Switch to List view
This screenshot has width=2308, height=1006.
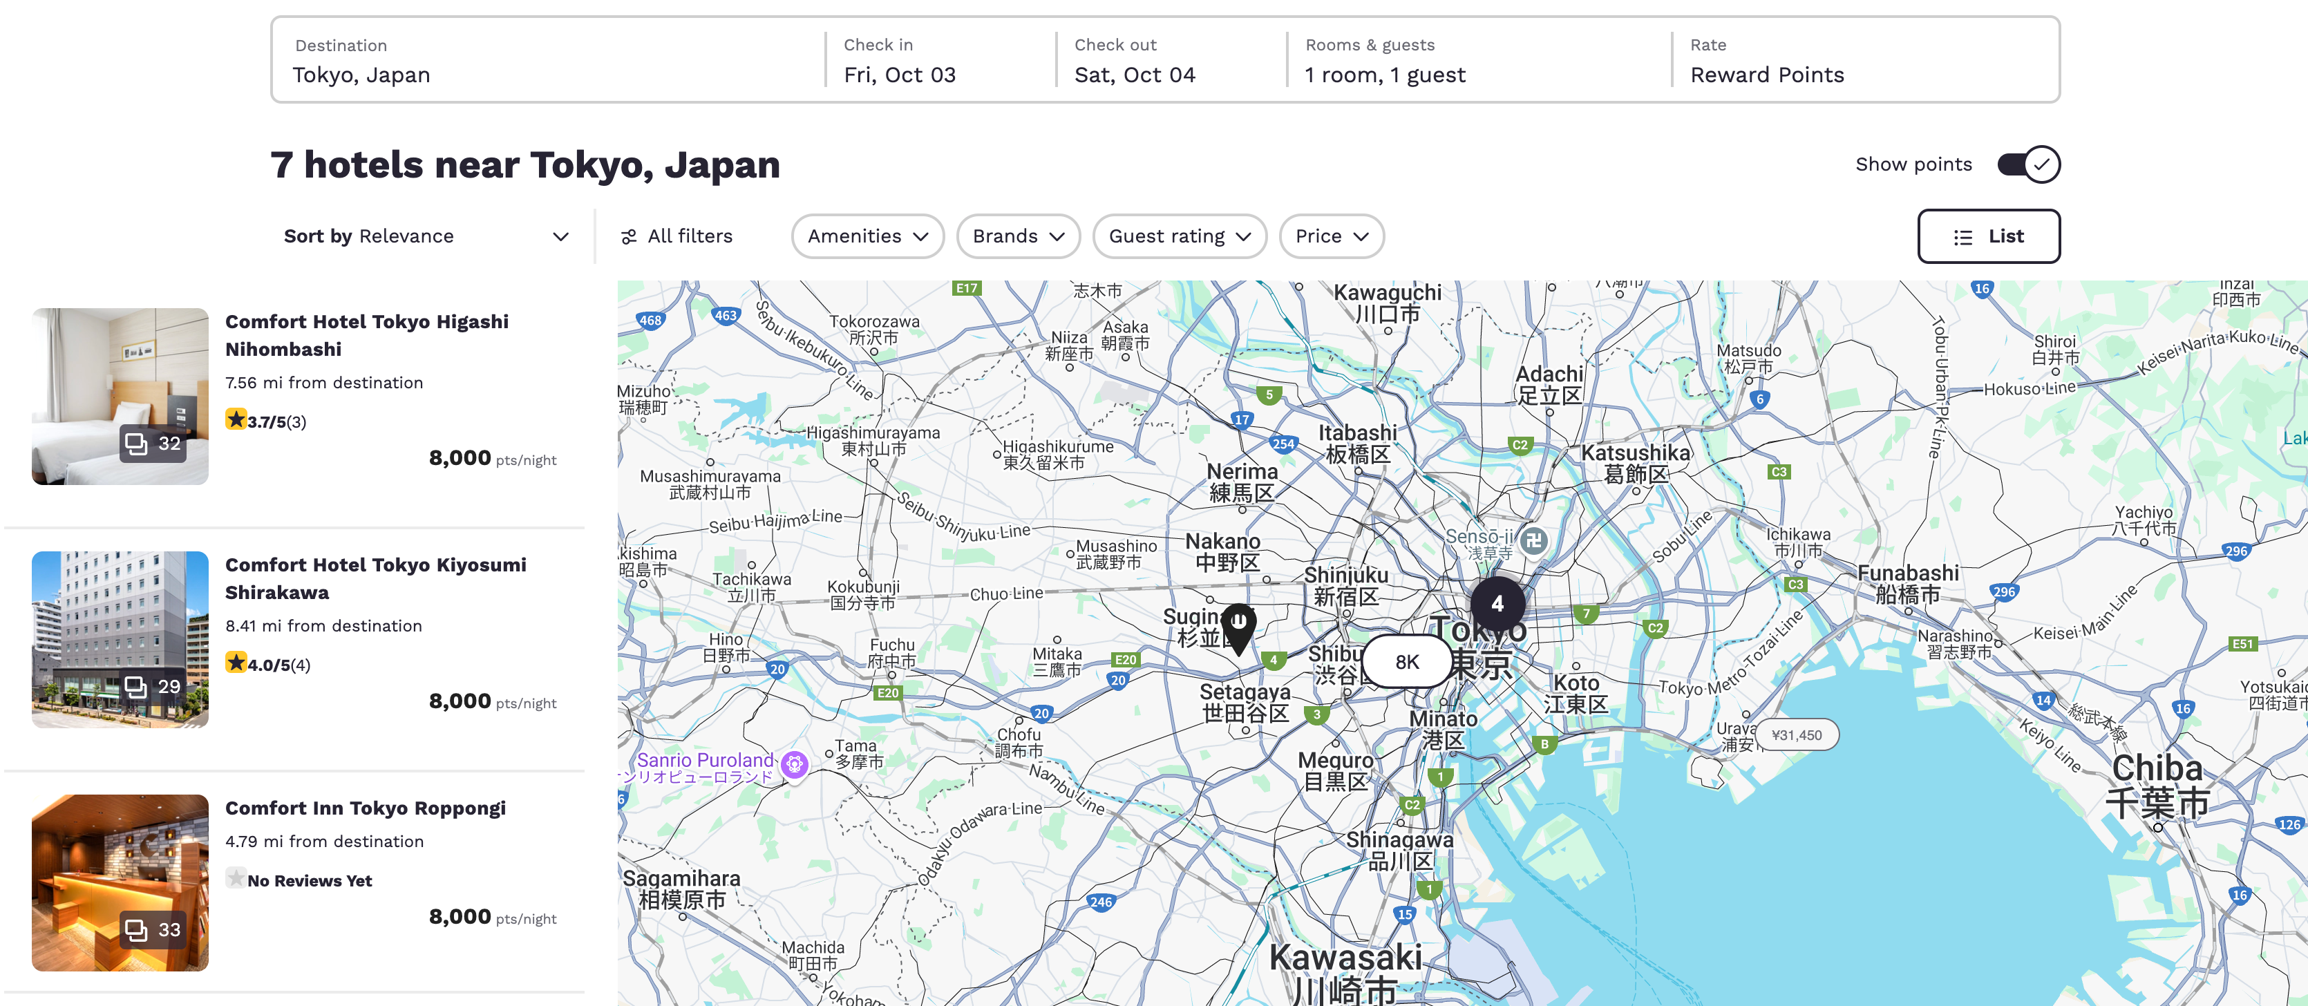pos(1988,236)
